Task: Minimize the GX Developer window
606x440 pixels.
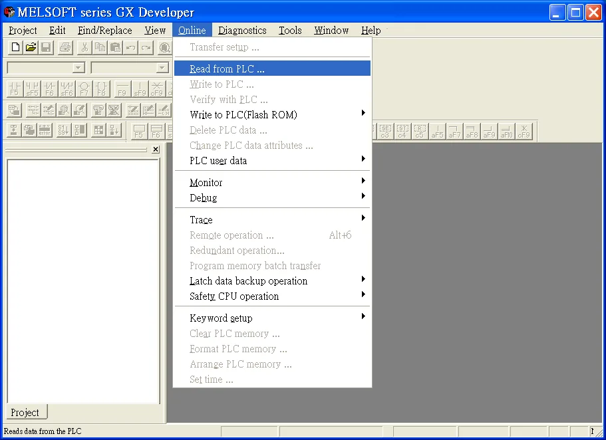Action: 557,13
